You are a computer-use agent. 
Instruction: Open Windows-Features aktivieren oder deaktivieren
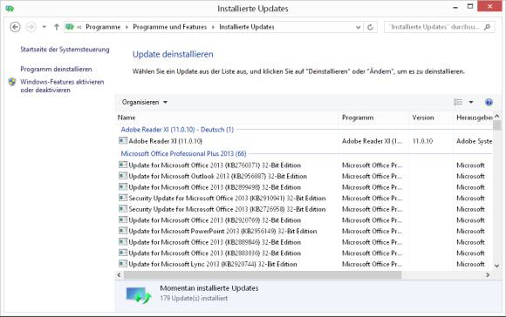[x=62, y=86]
